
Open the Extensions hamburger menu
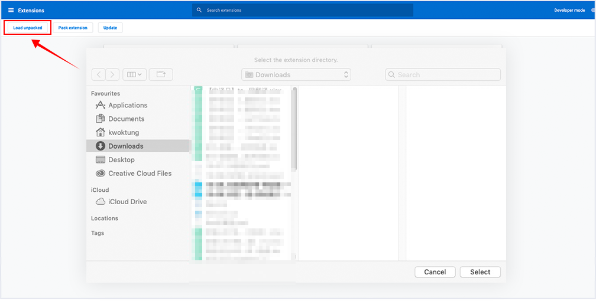[x=11, y=10]
